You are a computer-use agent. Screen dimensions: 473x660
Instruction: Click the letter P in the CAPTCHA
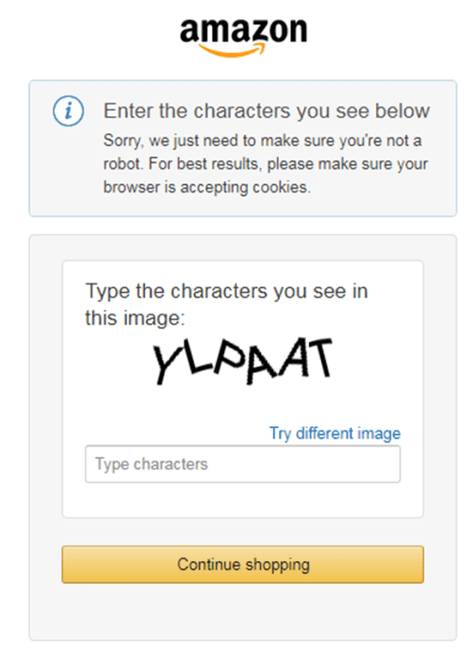click(x=229, y=357)
